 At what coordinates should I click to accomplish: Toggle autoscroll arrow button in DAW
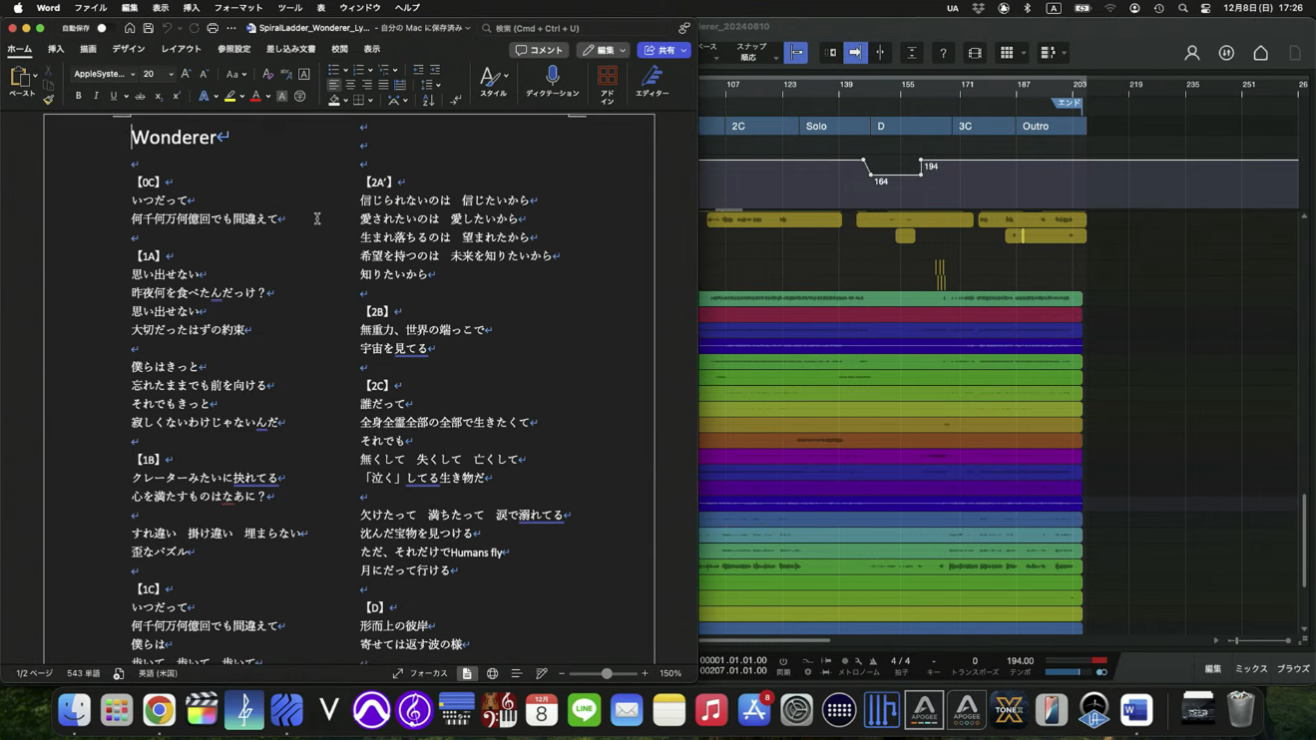[x=855, y=53]
